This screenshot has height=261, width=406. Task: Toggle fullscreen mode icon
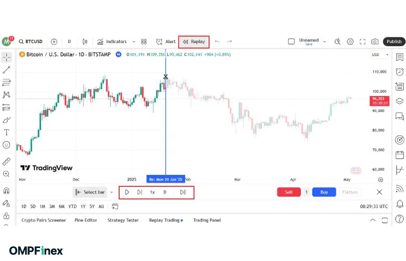click(x=363, y=42)
